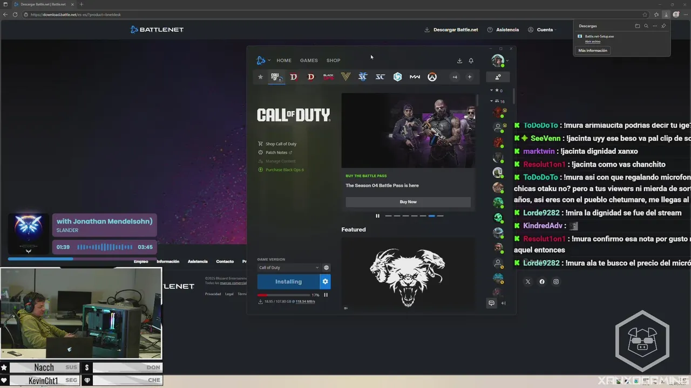Select the StarCraft II game icon
The height and width of the screenshot is (388, 691).
pyautogui.click(x=363, y=77)
